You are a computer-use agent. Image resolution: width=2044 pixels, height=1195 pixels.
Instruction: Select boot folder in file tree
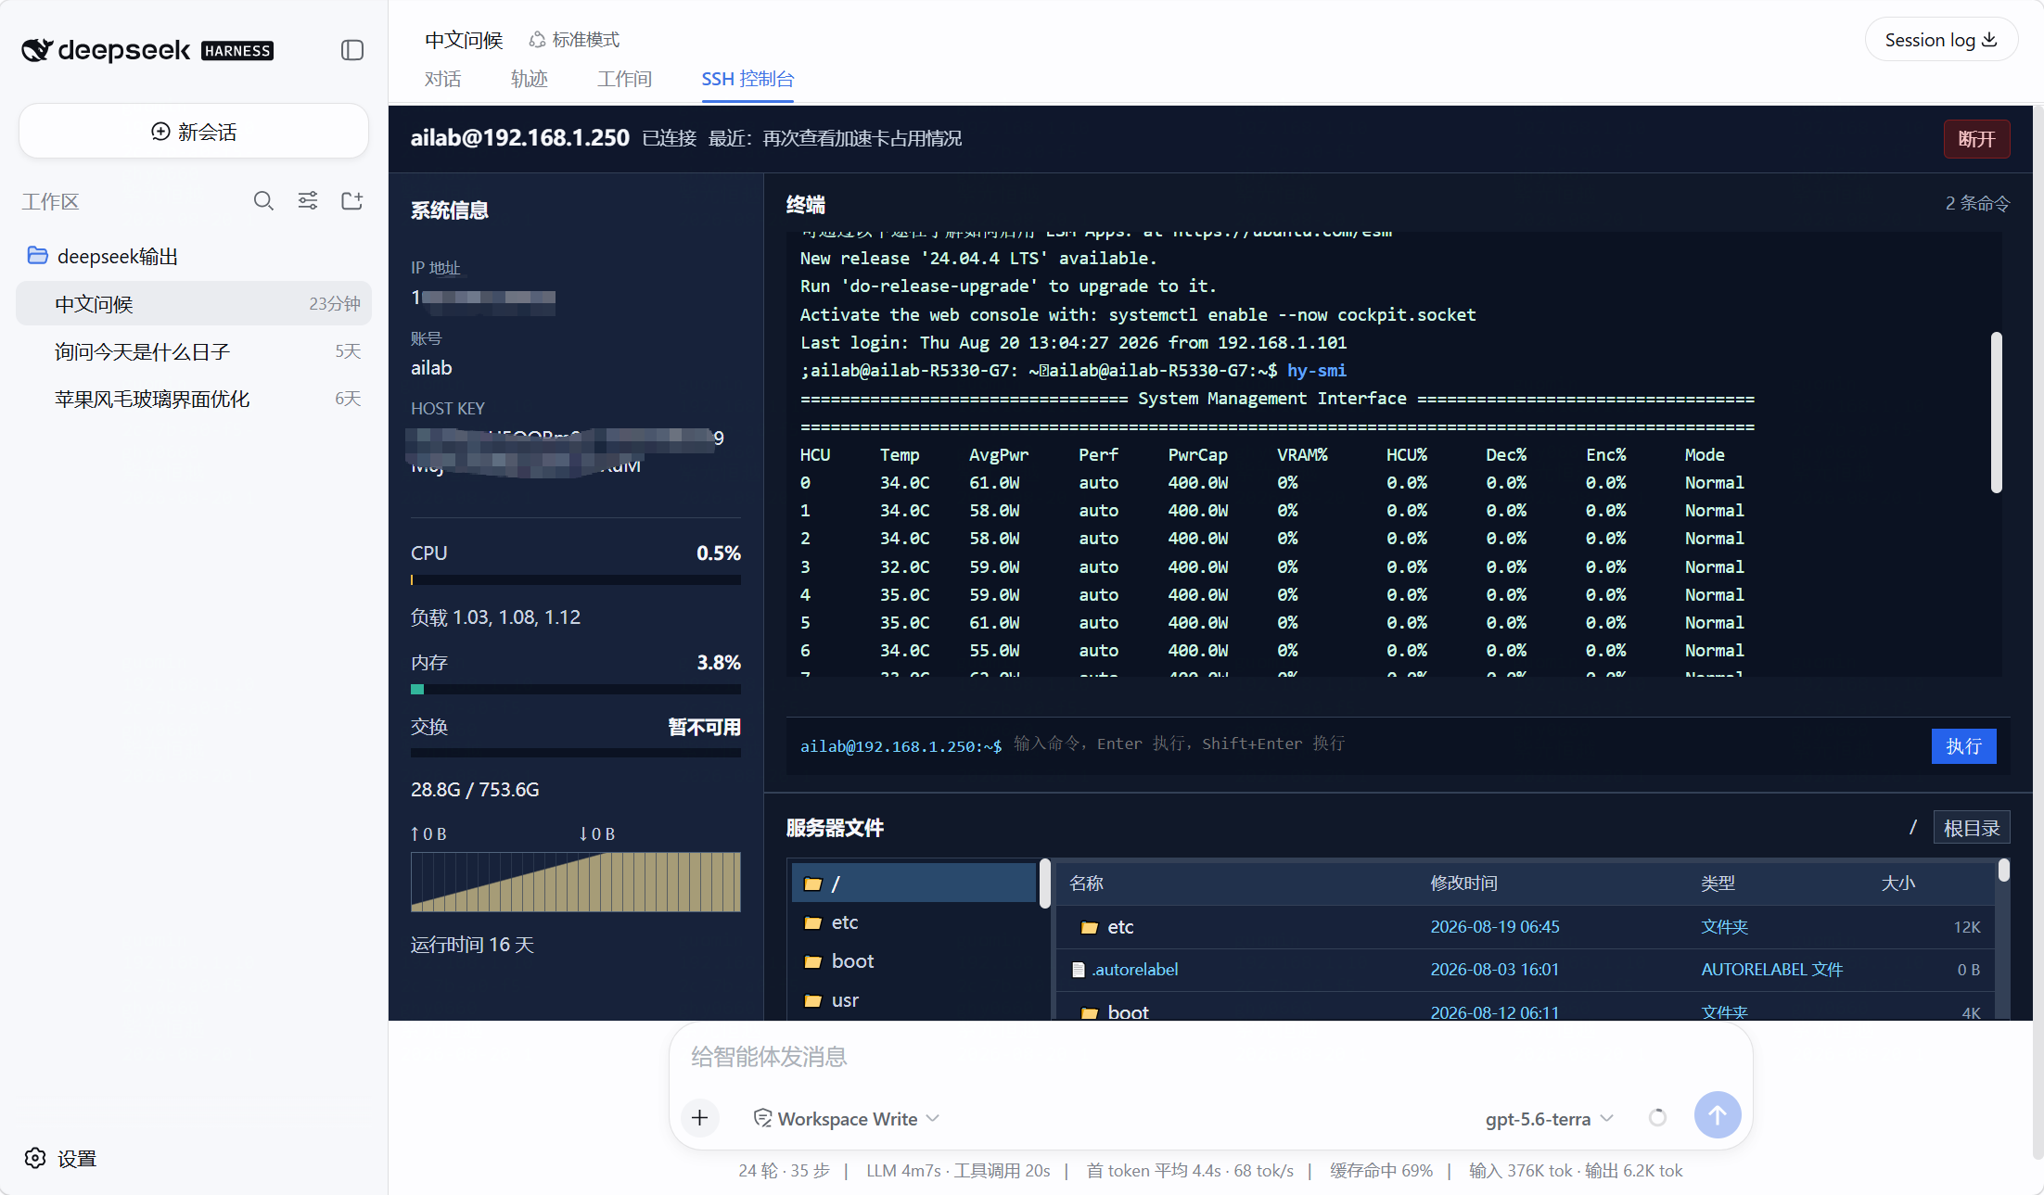[x=913, y=961]
